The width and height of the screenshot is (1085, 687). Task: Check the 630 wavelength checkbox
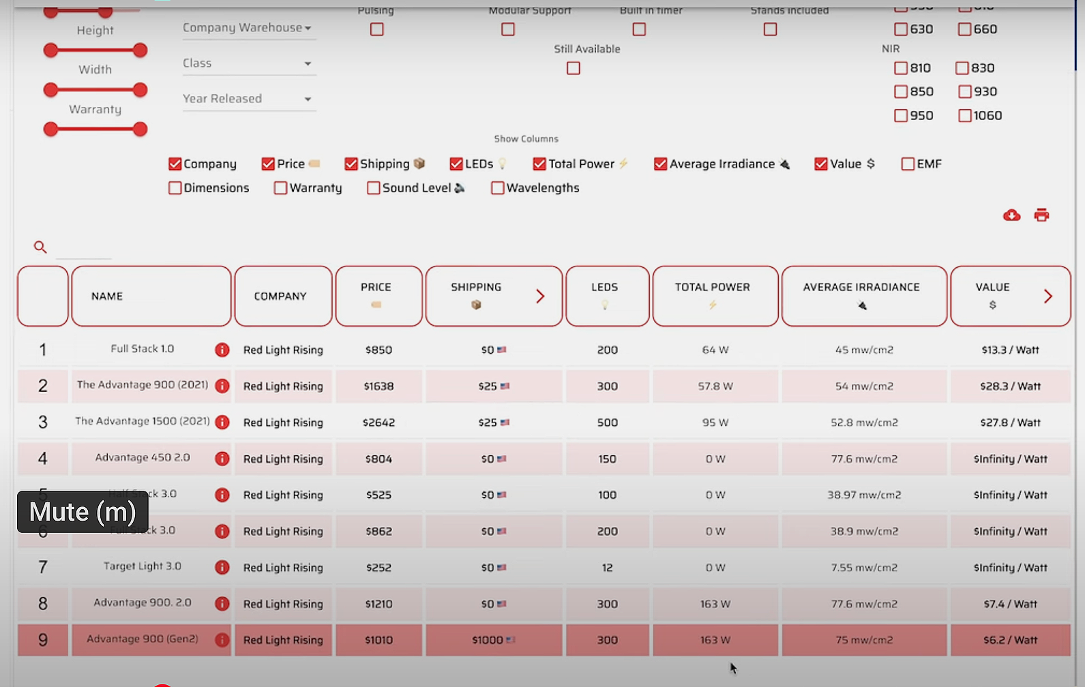click(x=901, y=29)
